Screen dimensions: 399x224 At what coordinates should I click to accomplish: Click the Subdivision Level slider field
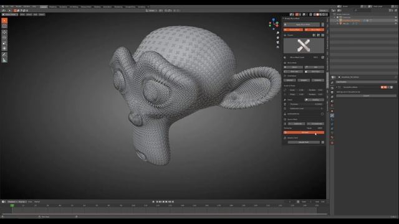306,108
